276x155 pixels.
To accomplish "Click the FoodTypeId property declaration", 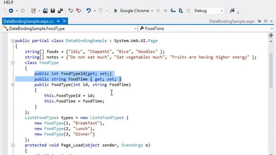I will [73, 74].
